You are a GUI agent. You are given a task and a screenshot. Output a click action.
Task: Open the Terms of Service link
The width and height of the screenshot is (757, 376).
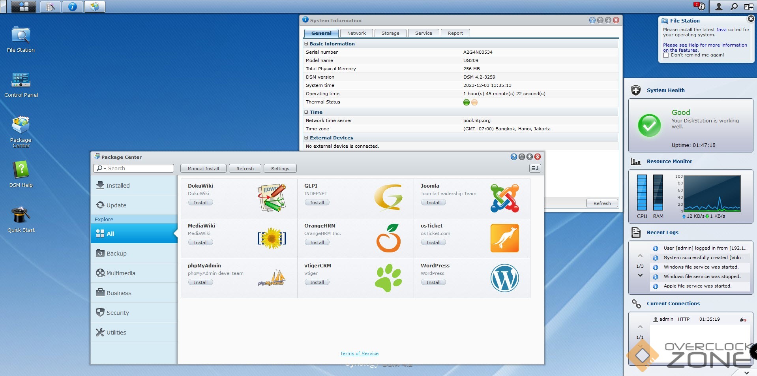359,353
